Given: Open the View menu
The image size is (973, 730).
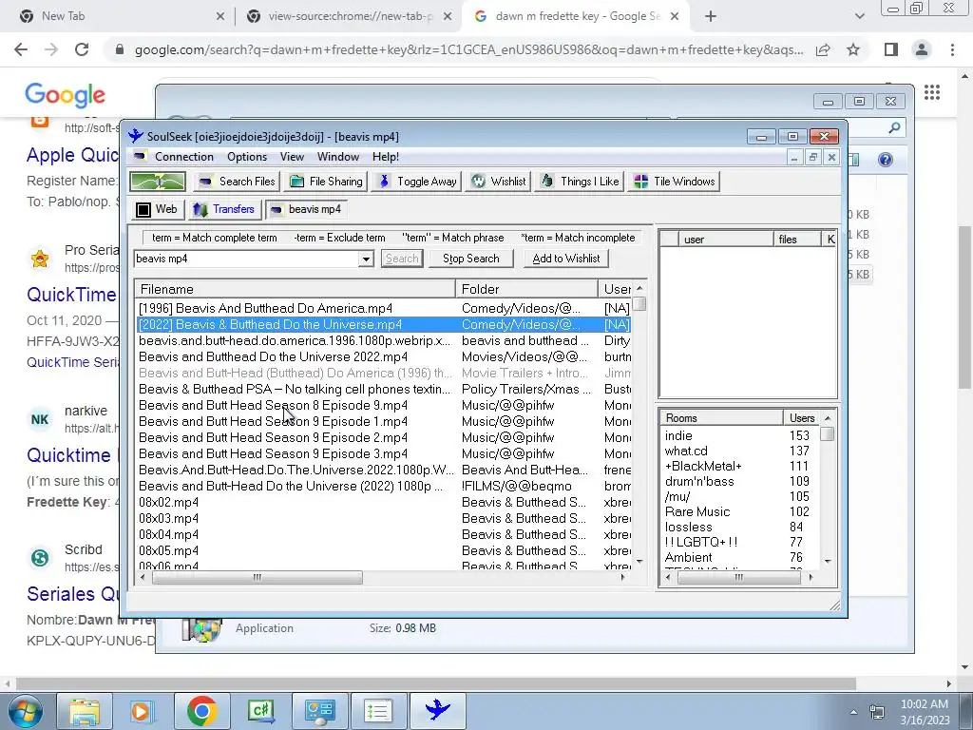Looking at the screenshot, I should [292, 157].
